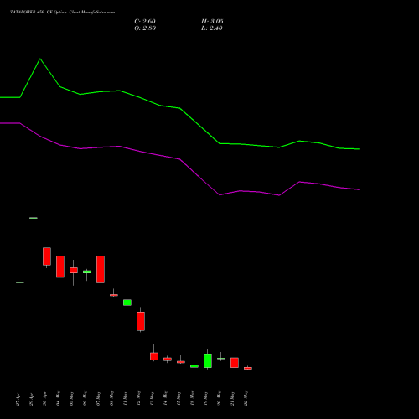Select the 18 May date label
This screenshot has height=419, width=419.
coord(192,399)
